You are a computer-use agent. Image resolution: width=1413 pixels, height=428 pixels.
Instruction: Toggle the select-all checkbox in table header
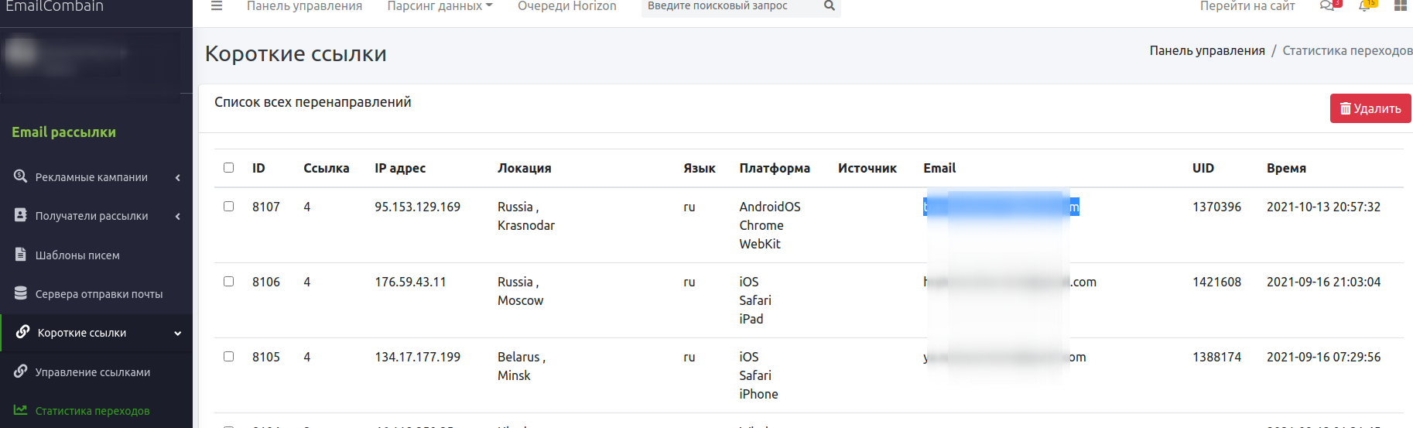click(228, 168)
